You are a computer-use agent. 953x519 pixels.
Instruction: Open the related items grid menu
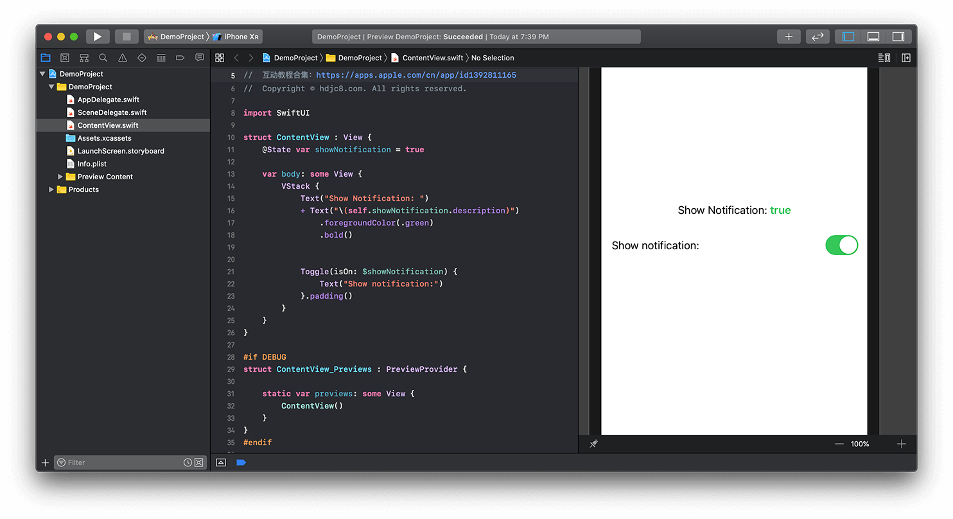(x=220, y=58)
